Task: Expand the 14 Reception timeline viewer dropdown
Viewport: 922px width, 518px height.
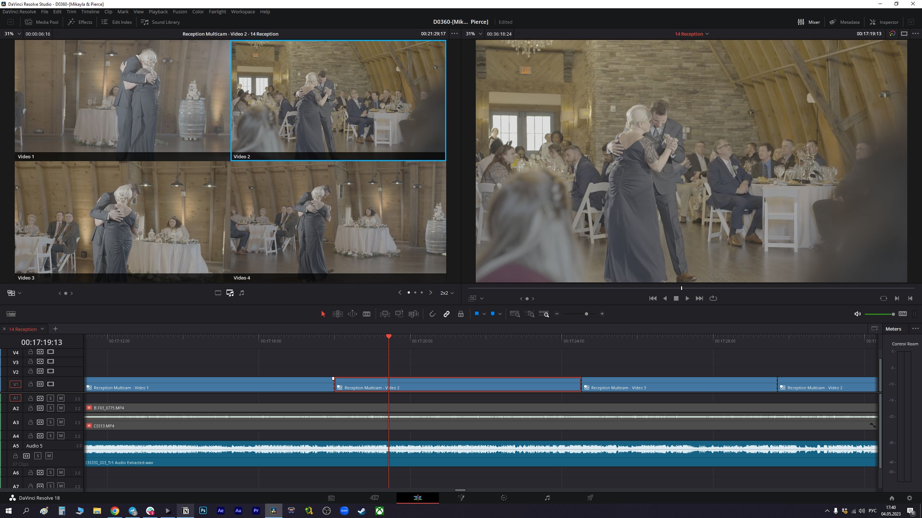Action: click(x=691, y=34)
